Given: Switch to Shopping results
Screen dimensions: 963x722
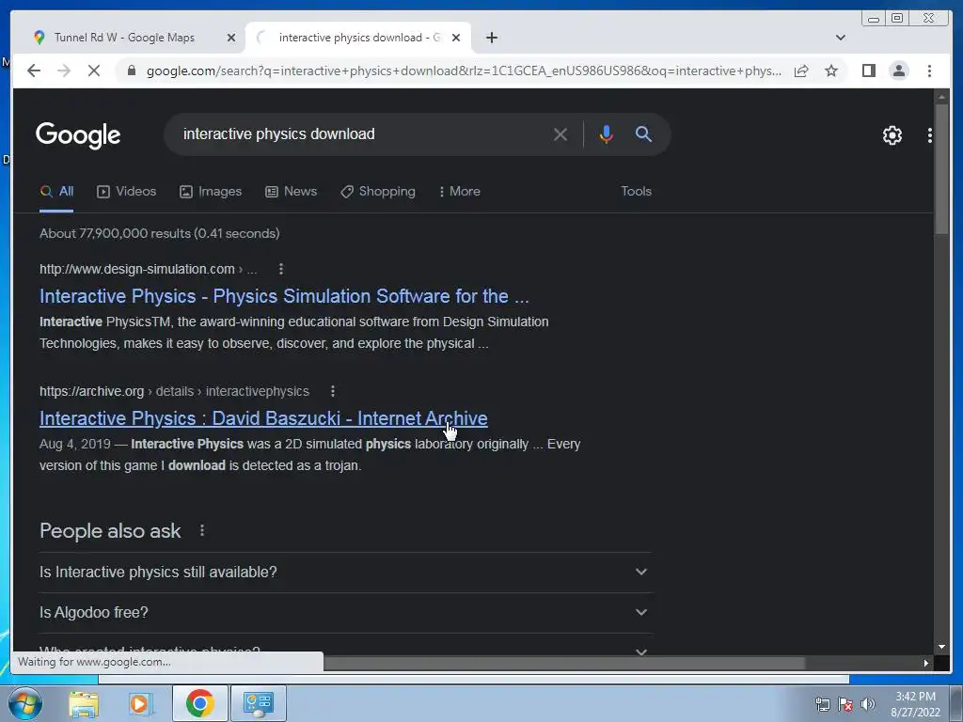Looking at the screenshot, I should point(378,191).
